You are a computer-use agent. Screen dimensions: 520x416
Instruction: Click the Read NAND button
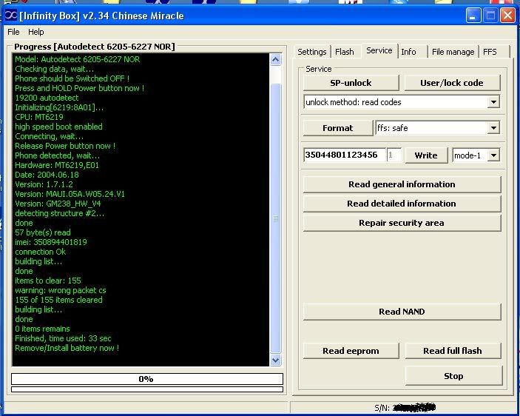[402, 312]
